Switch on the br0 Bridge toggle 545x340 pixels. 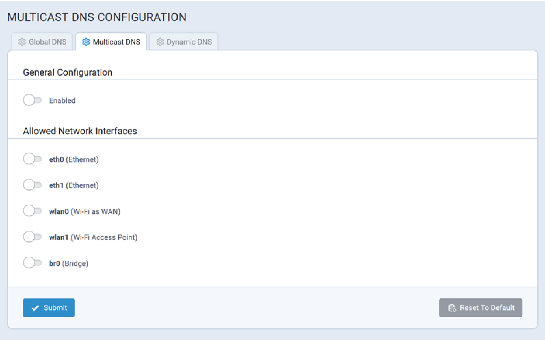pos(32,263)
